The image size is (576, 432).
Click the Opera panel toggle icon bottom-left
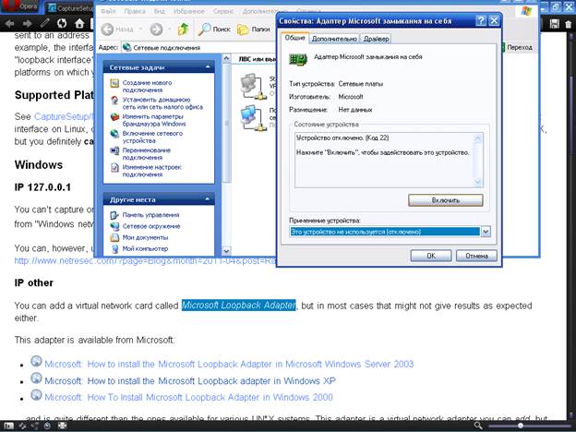(x=8, y=426)
